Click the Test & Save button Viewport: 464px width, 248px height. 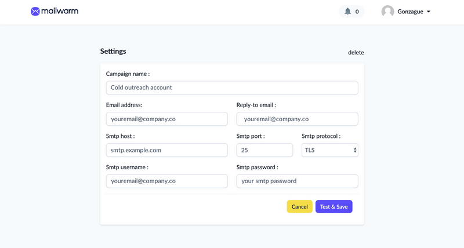point(334,207)
